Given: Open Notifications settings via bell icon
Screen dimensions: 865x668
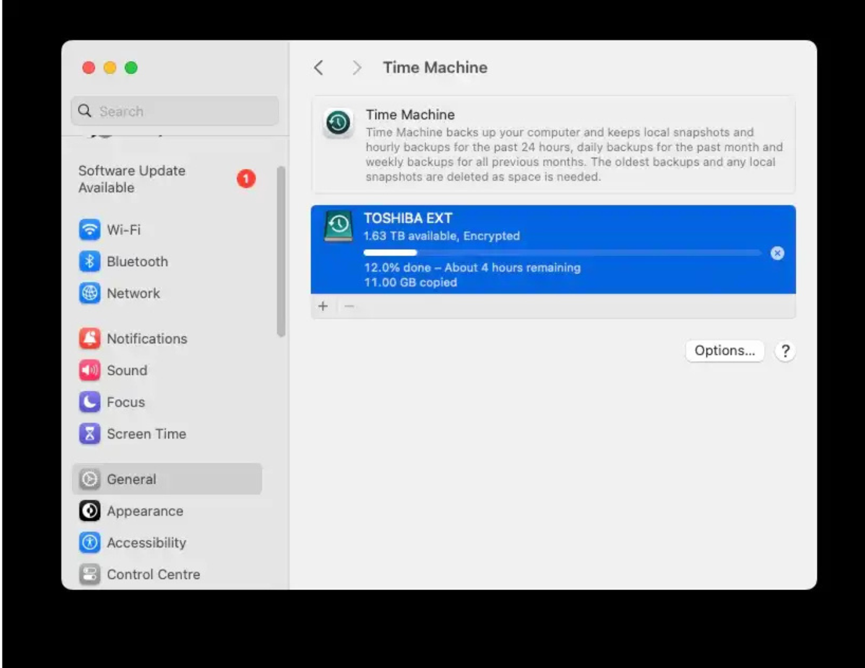Looking at the screenshot, I should pyautogui.click(x=90, y=338).
